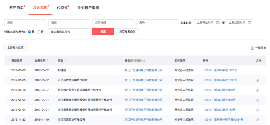This screenshot has height=125, width=270.
Task: Open case number 浙0824民初913号
Action: click(x=219, y=90)
